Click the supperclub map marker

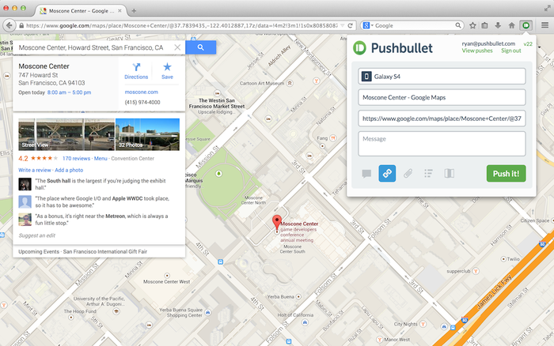(x=476, y=271)
